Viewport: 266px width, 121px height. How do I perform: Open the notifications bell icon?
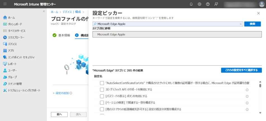pyautogui.click(x=191, y=4)
